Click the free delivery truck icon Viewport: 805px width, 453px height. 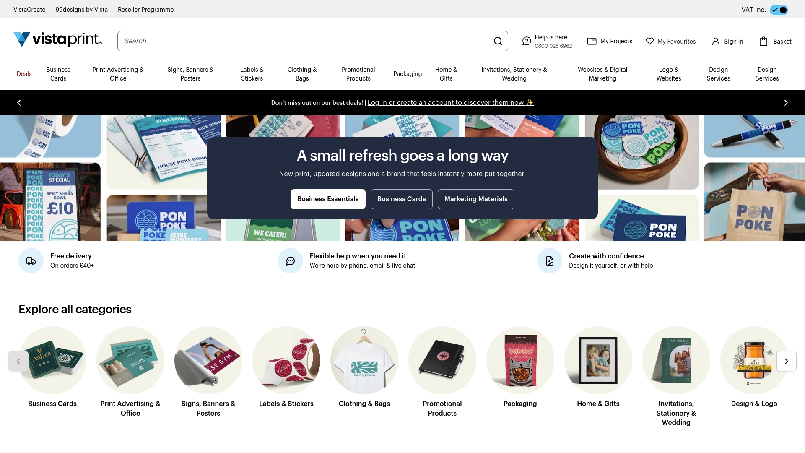pyautogui.click(x=31, y=261)
